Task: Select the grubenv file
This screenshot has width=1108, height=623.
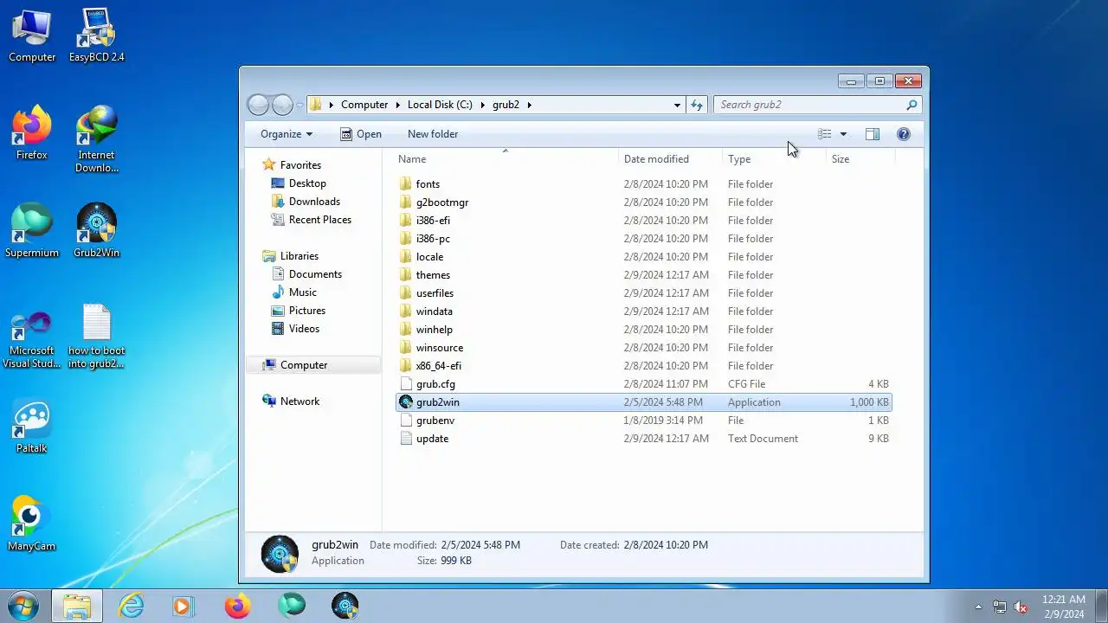Action: [643, 421]
